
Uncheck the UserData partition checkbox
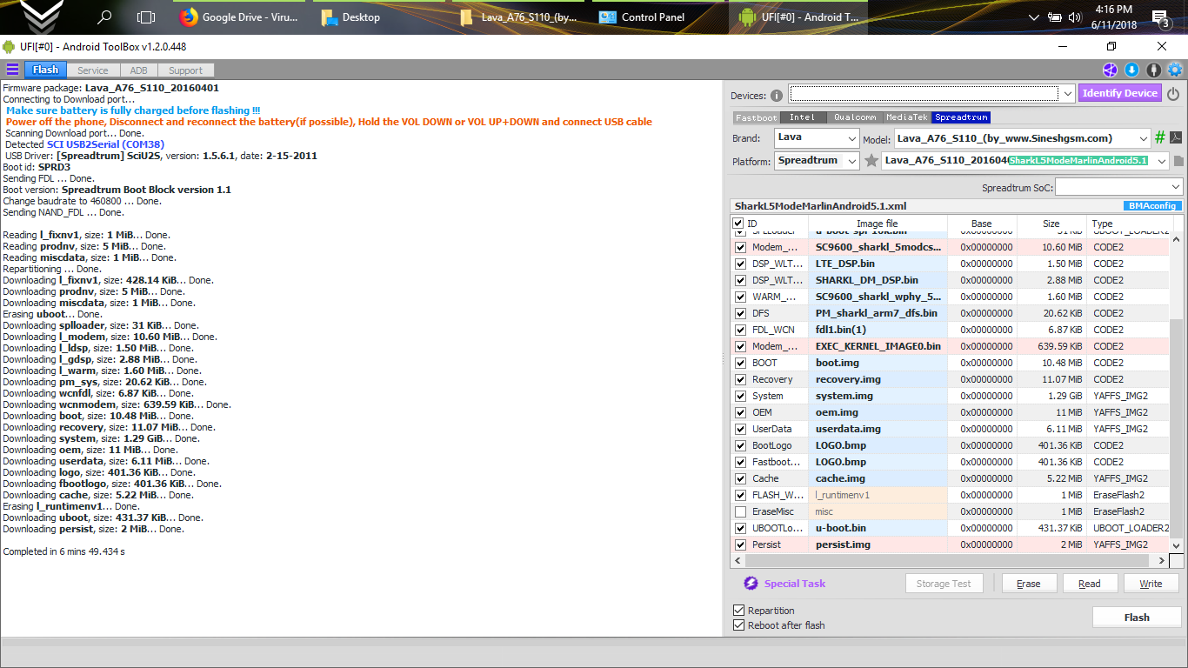[740, 429]
